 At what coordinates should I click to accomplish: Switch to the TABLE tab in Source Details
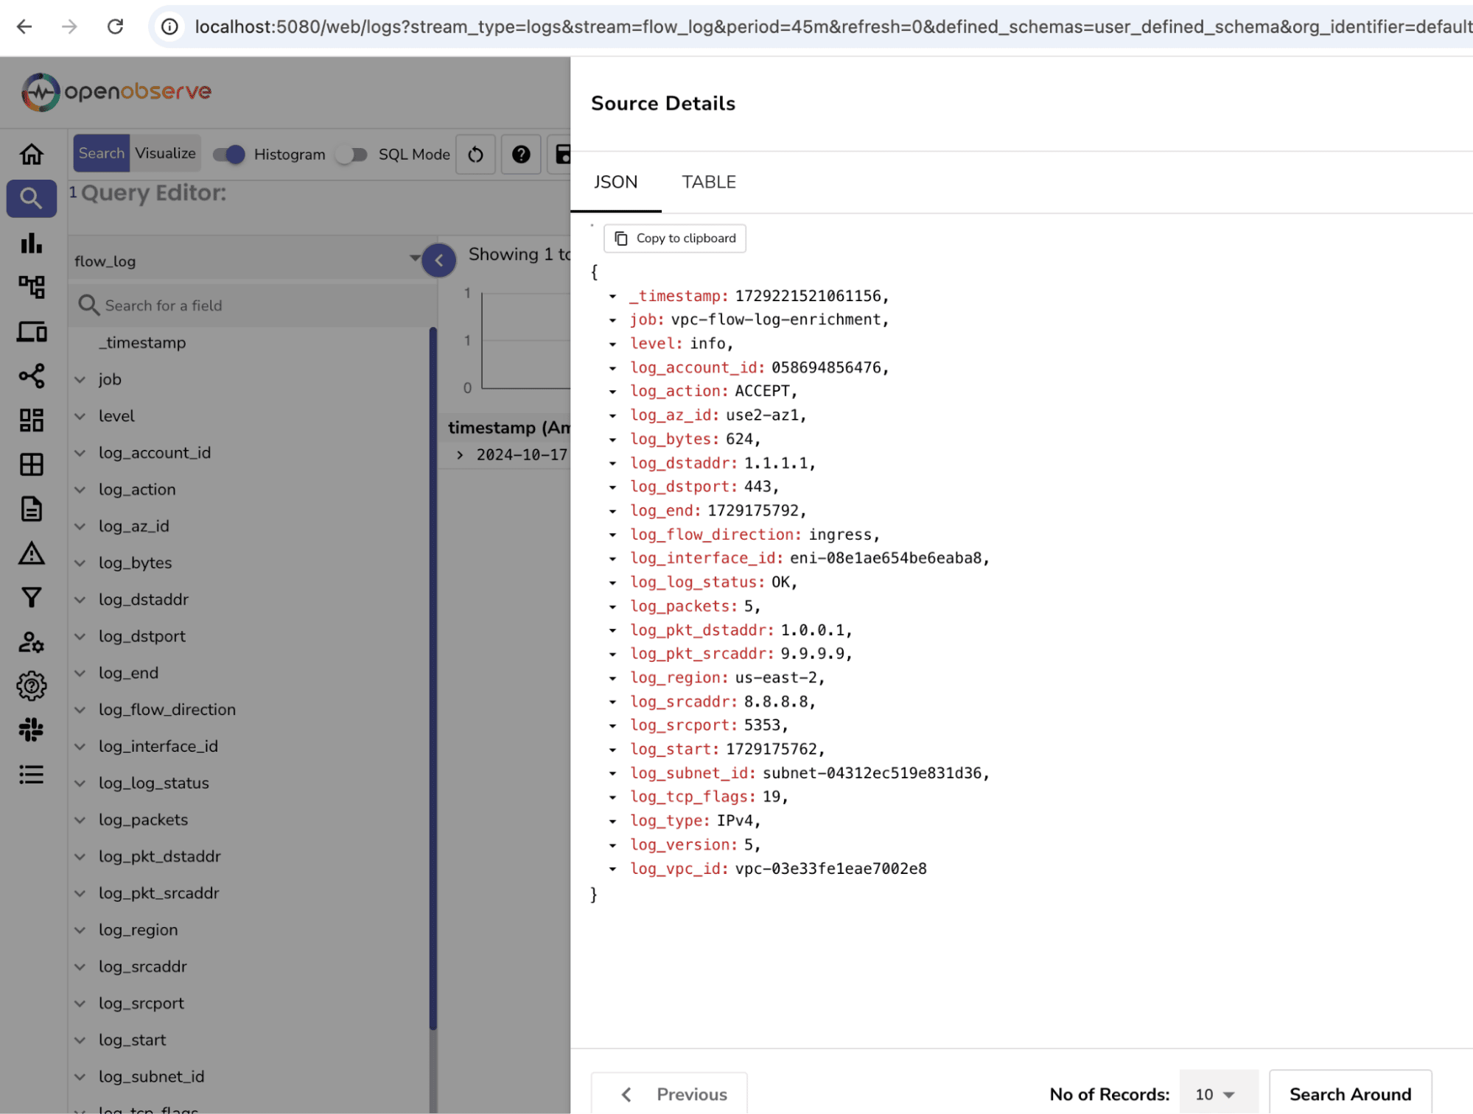coord(708,182)
